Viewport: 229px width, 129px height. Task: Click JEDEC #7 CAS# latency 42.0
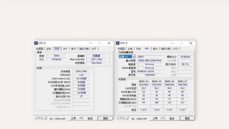coord(182,88)
